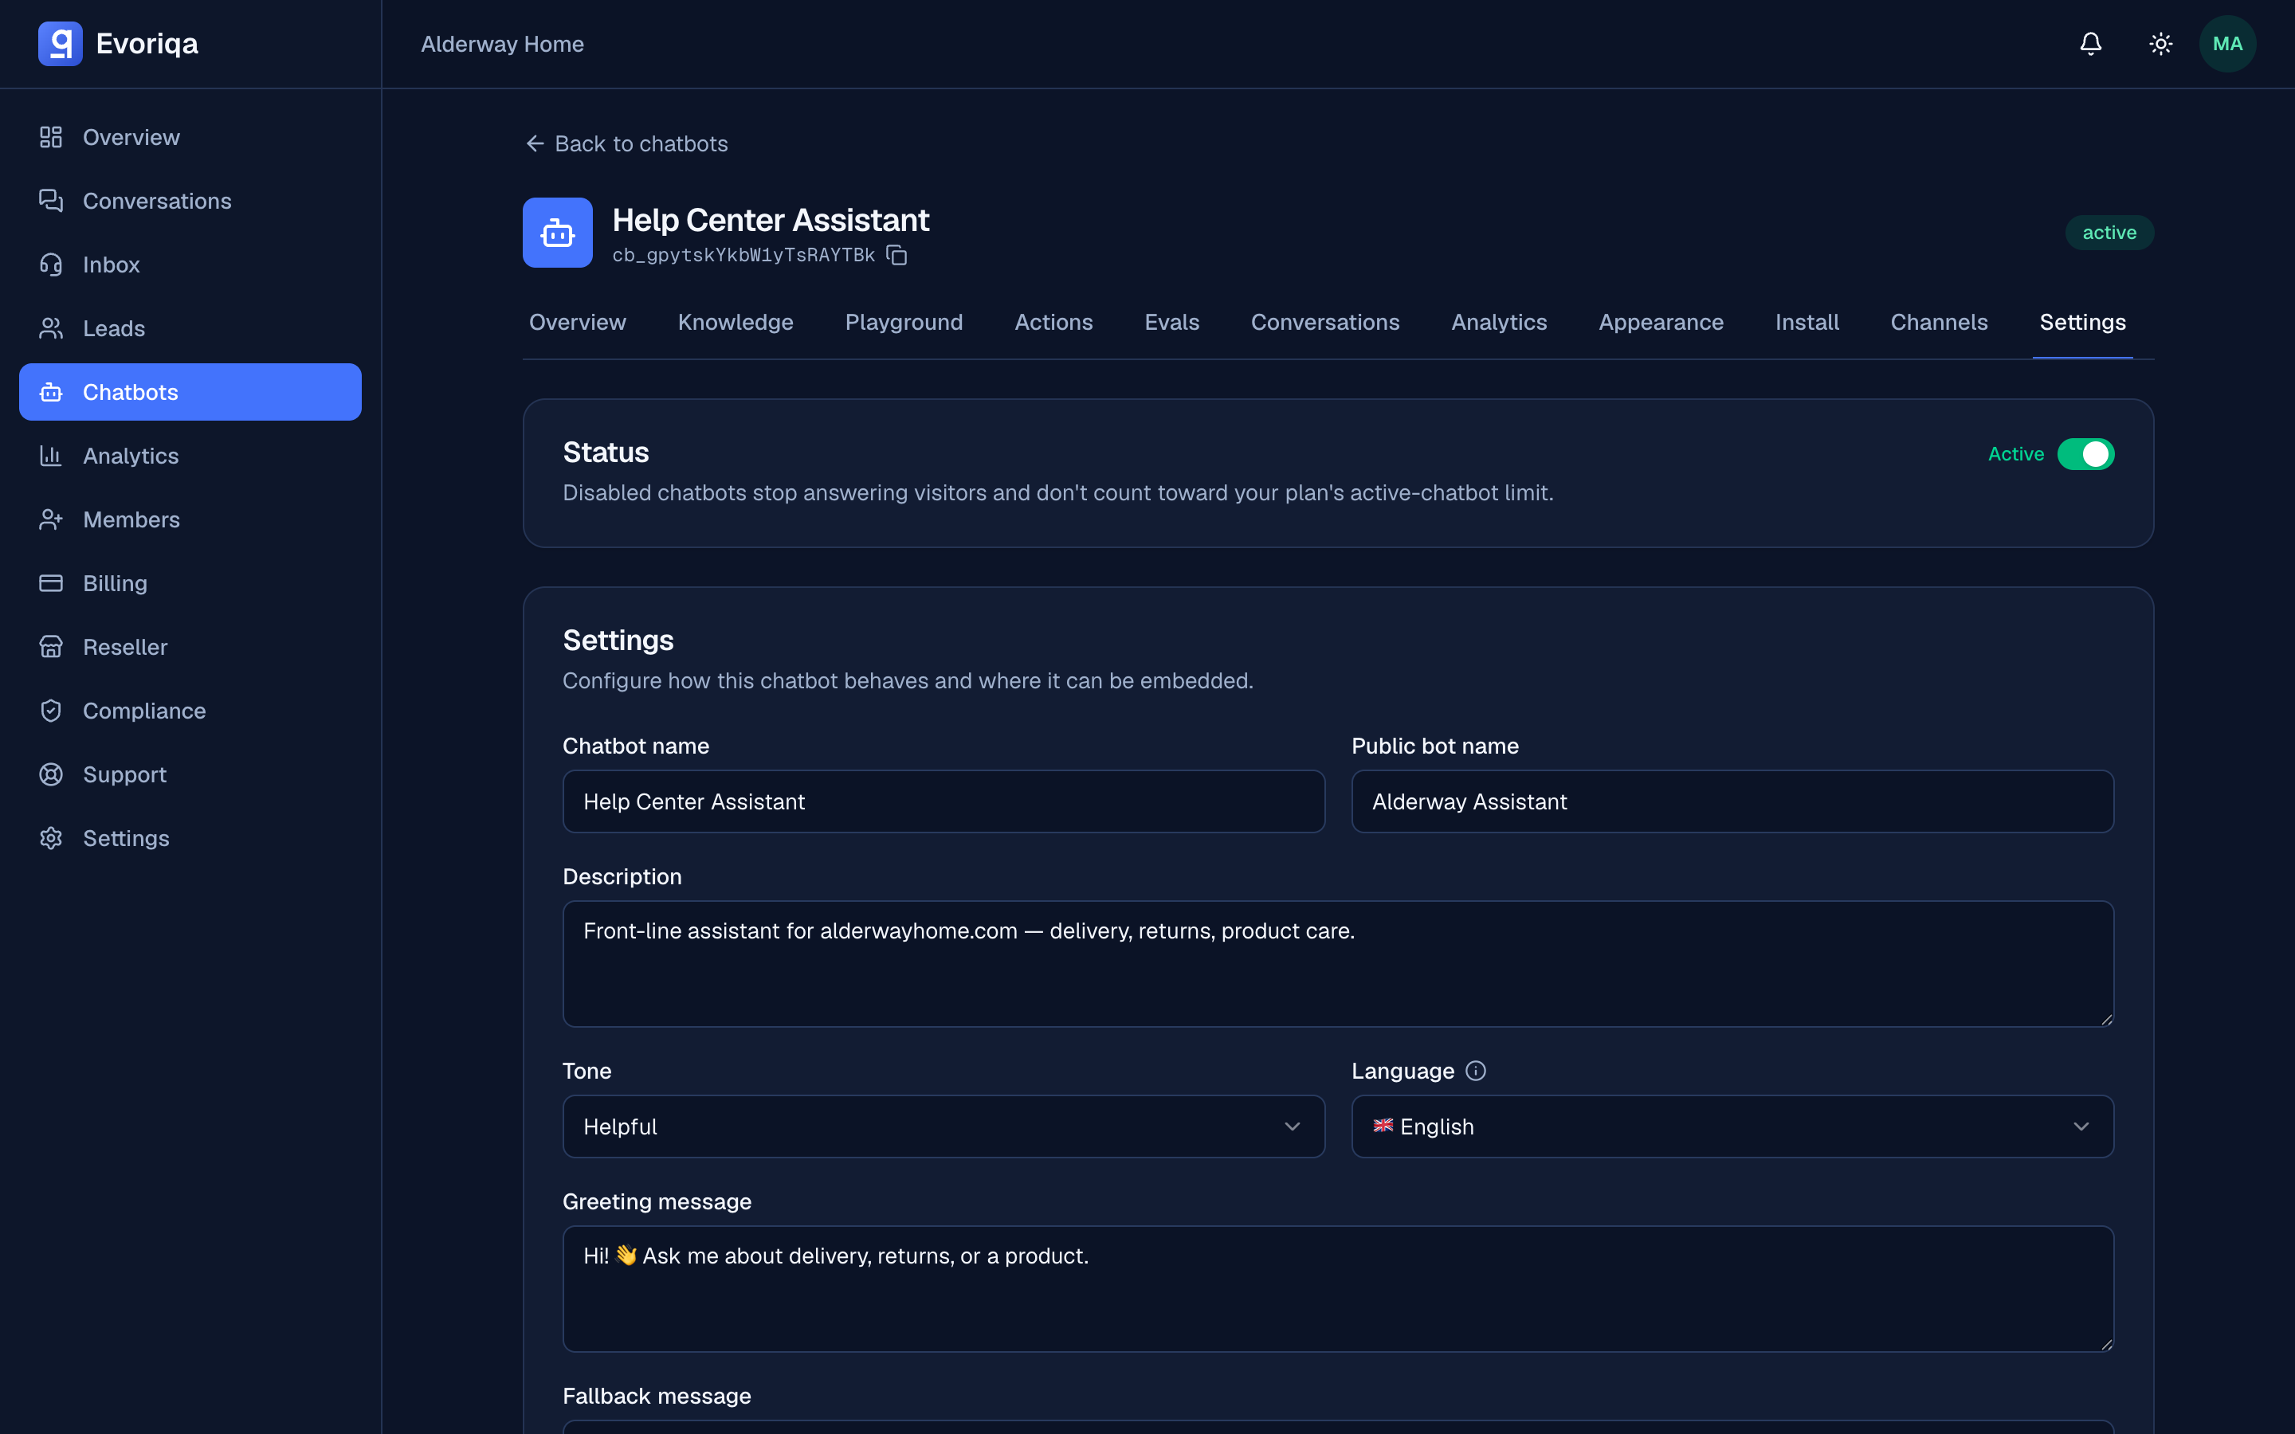Image resolution: width=2295 pixels, height=1434 pixels.
Task: Open the MA user avatar menu
Action: [x=2226, y=44]
